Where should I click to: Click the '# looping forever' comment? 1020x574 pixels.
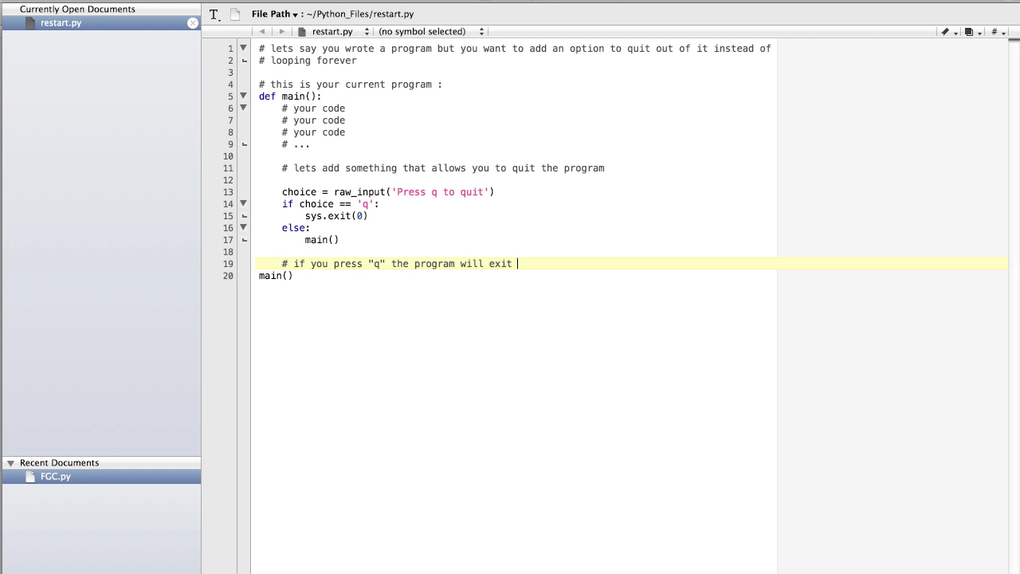pyautogui.click(x=308, y=61)
